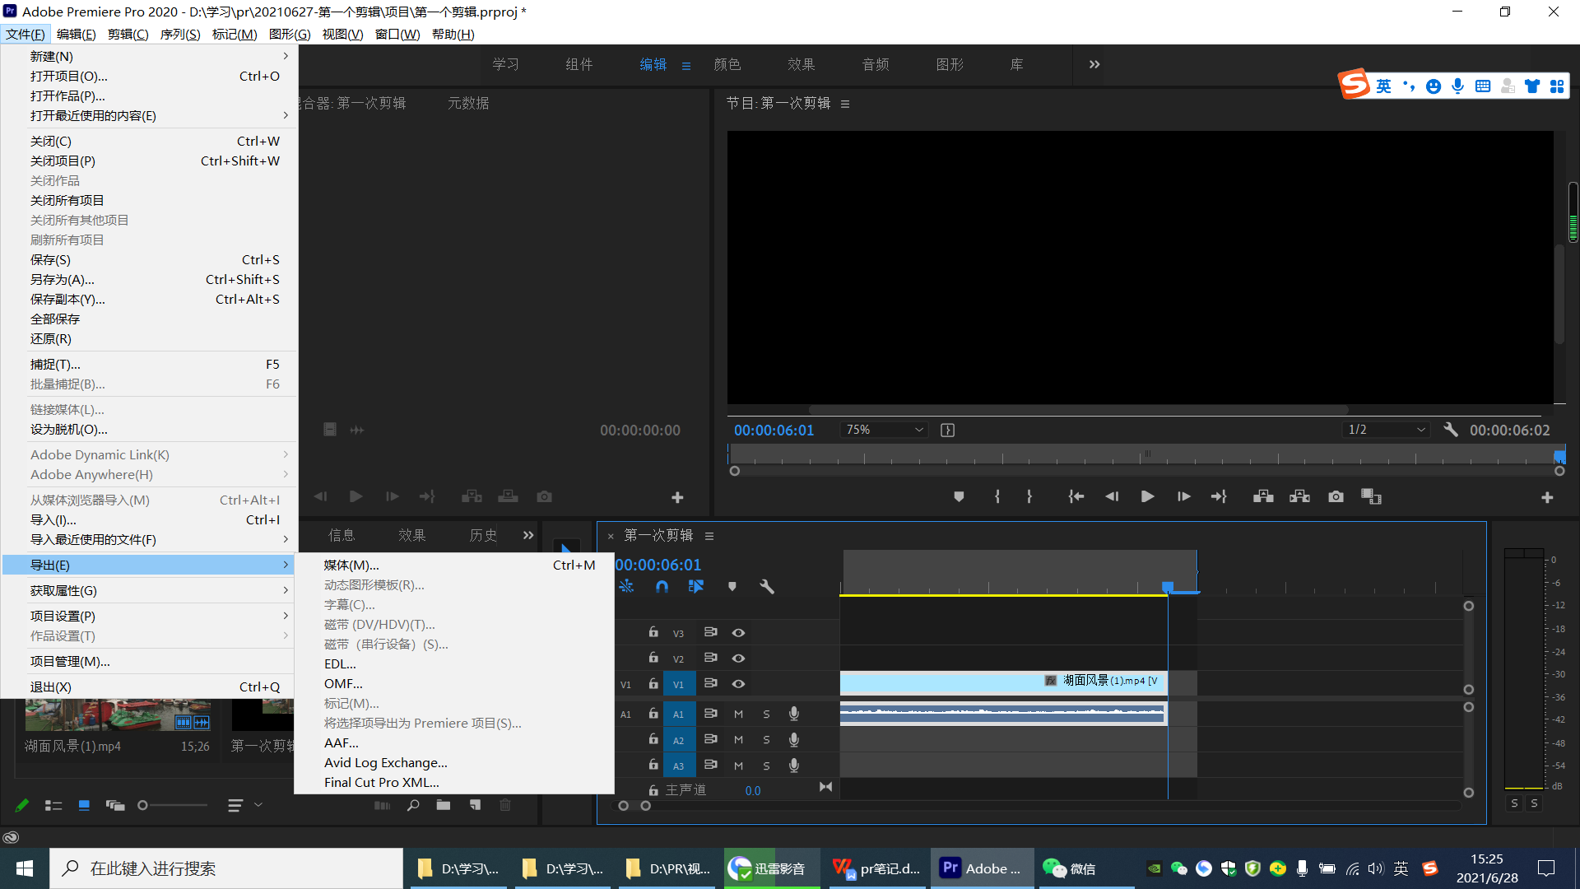The image size is (1580, 889).
Task: Click Program monitor playhead on scrub bar
Action: click(x=1559, y=455)
